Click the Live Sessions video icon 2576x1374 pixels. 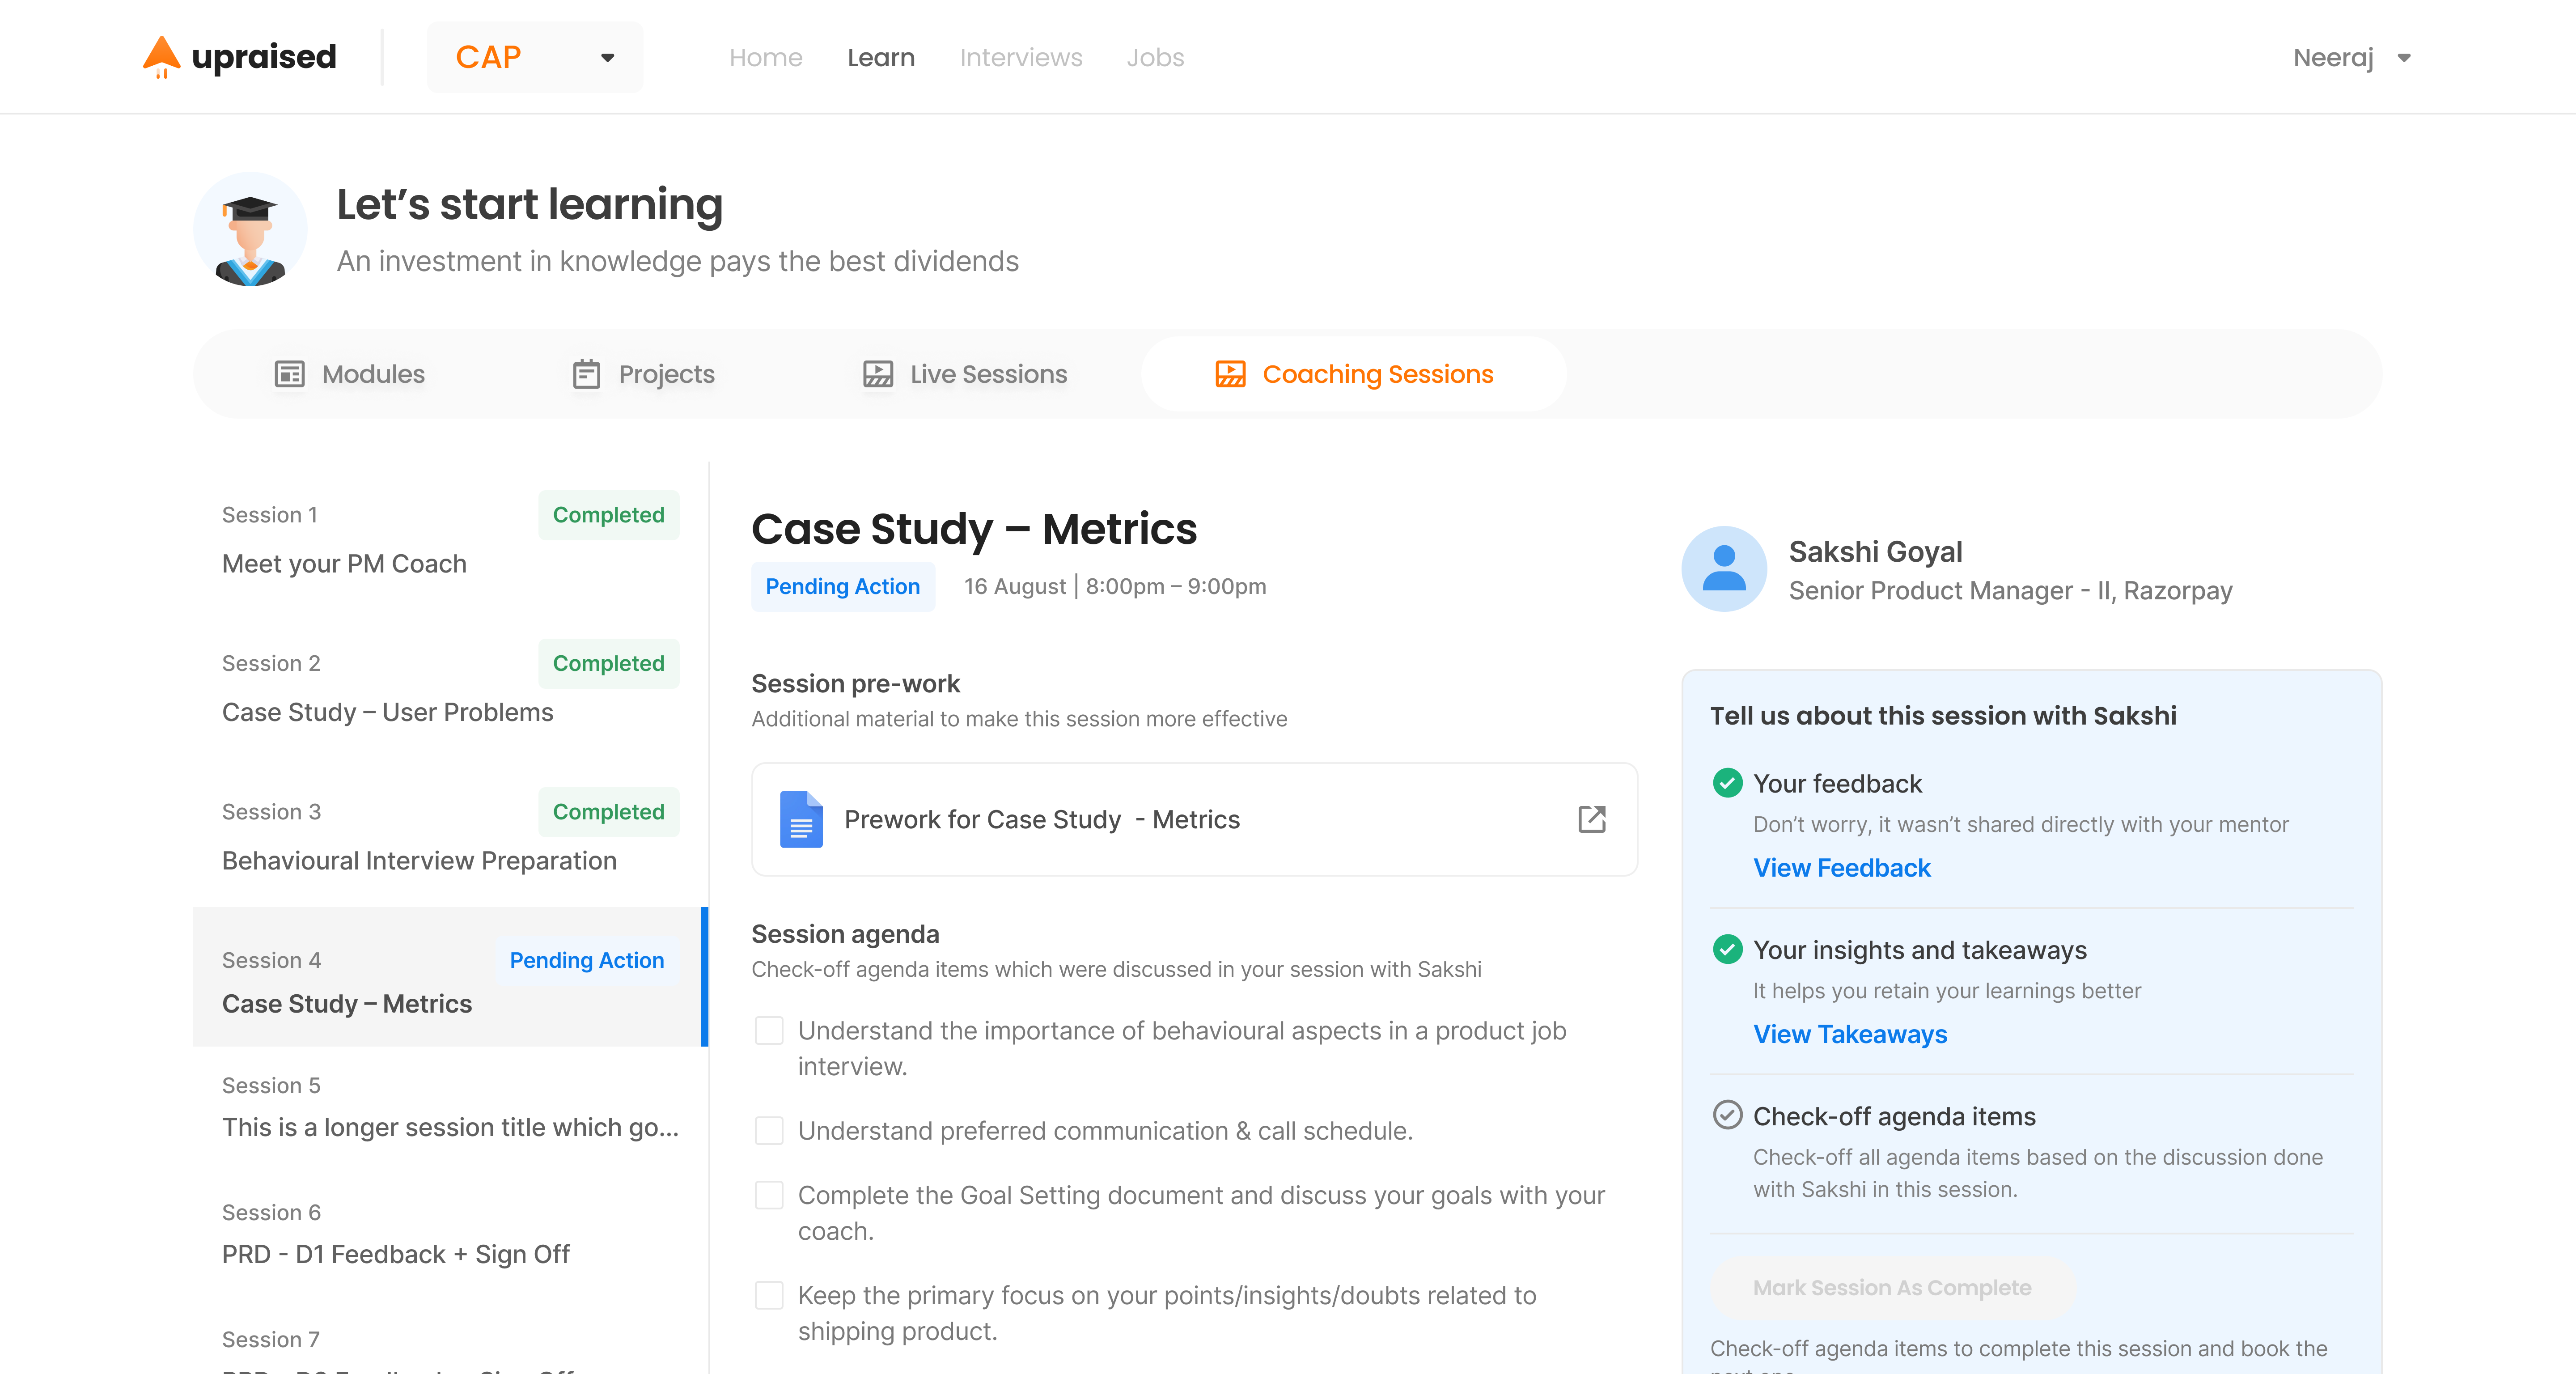pyautogui.click(x=878, y=374)
